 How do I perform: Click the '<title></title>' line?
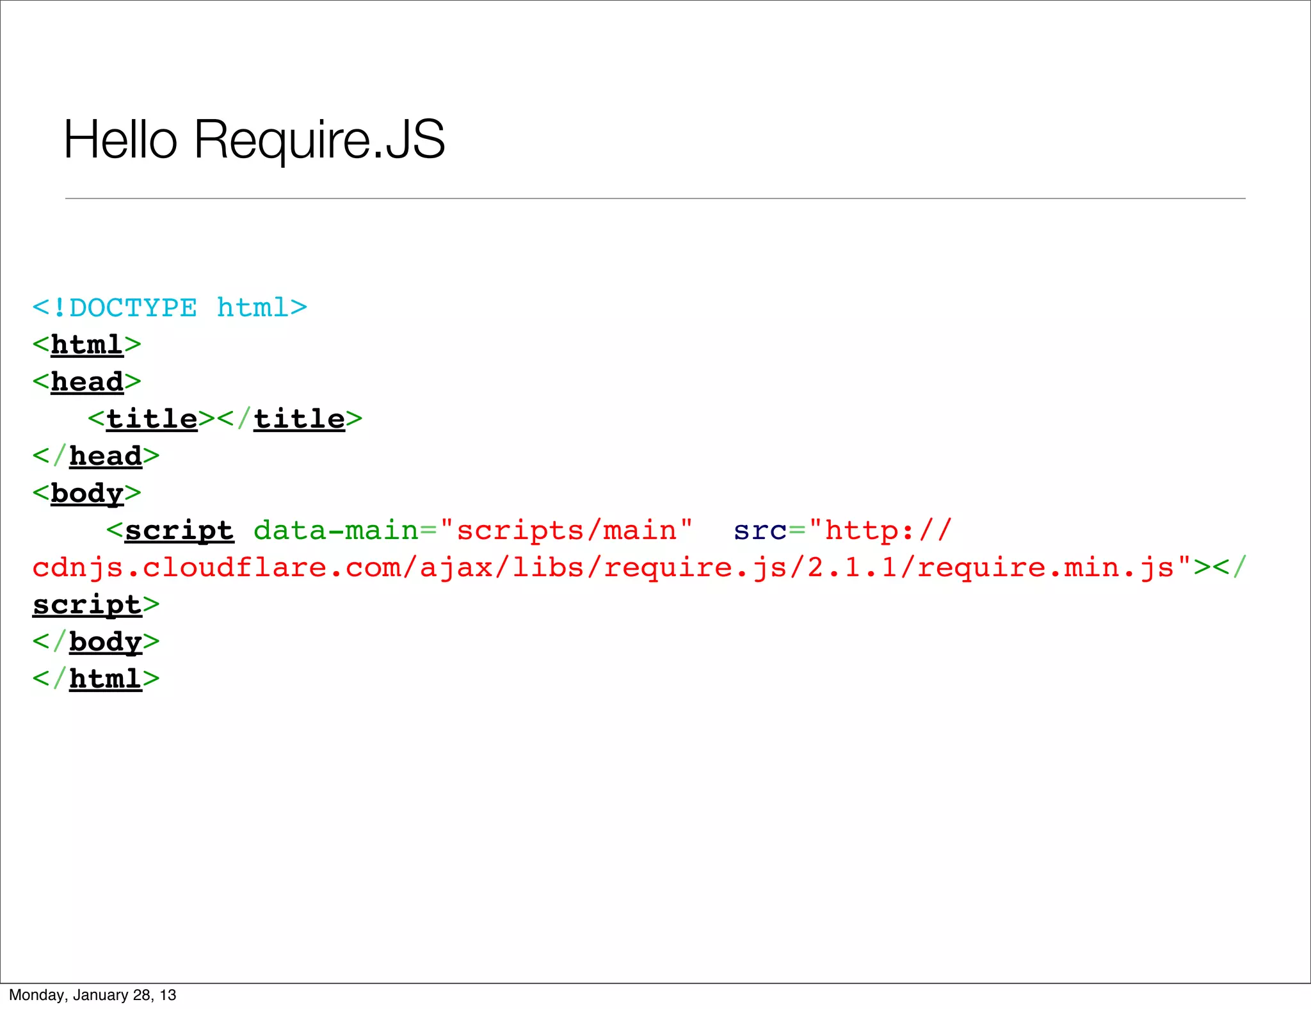click(225, 419)
